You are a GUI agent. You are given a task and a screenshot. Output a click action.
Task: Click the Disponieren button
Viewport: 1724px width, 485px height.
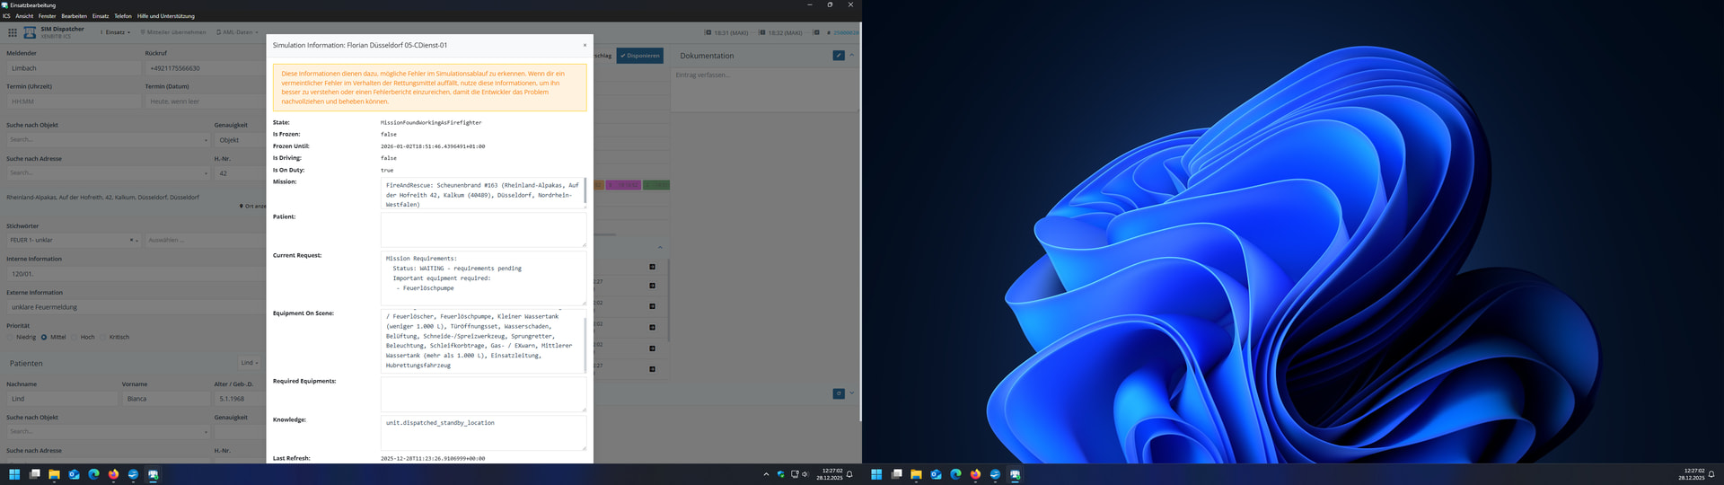click(639, 56)
